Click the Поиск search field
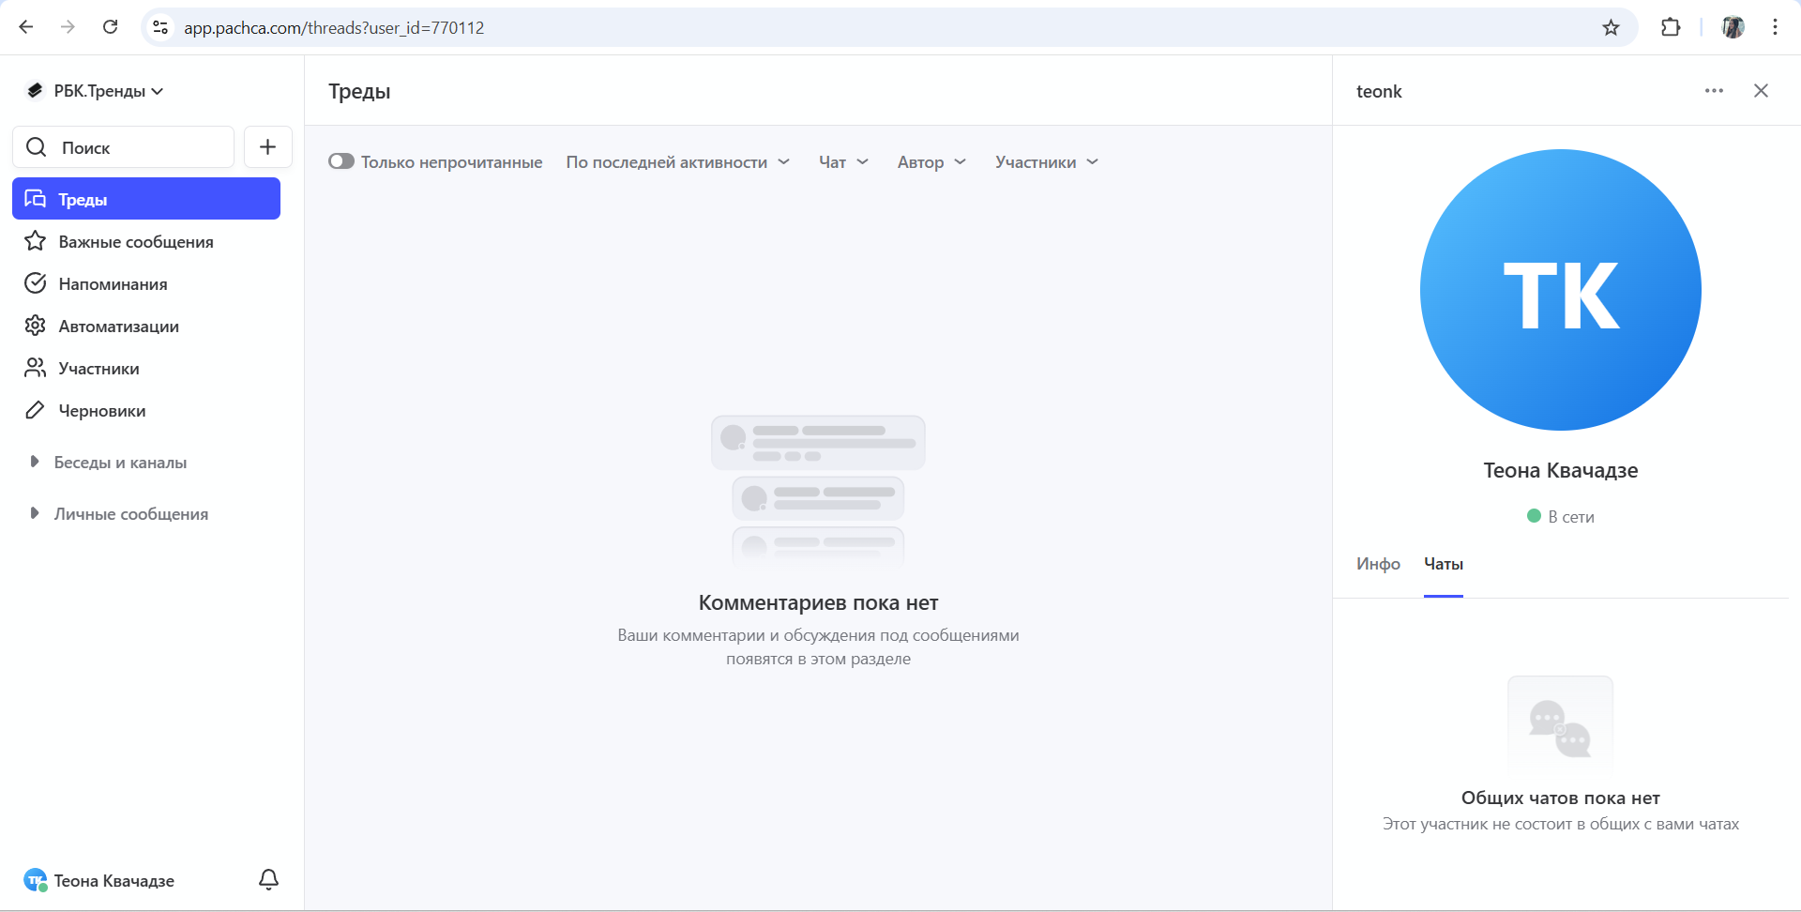 123,147
